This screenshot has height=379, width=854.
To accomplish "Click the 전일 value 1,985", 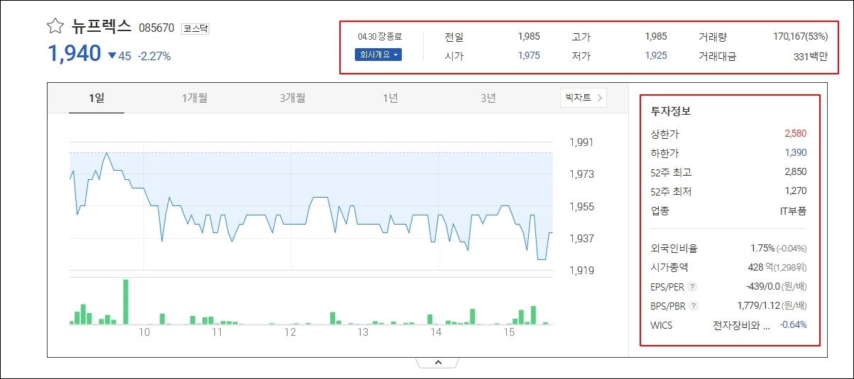I will pos(529,36).
